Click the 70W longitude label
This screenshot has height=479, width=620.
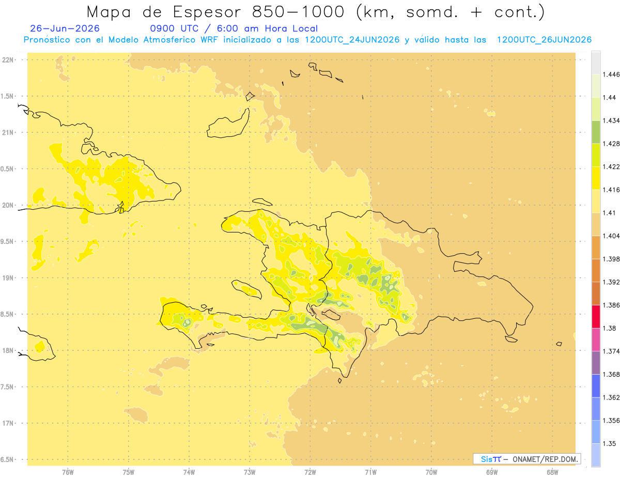pos(431,473)
